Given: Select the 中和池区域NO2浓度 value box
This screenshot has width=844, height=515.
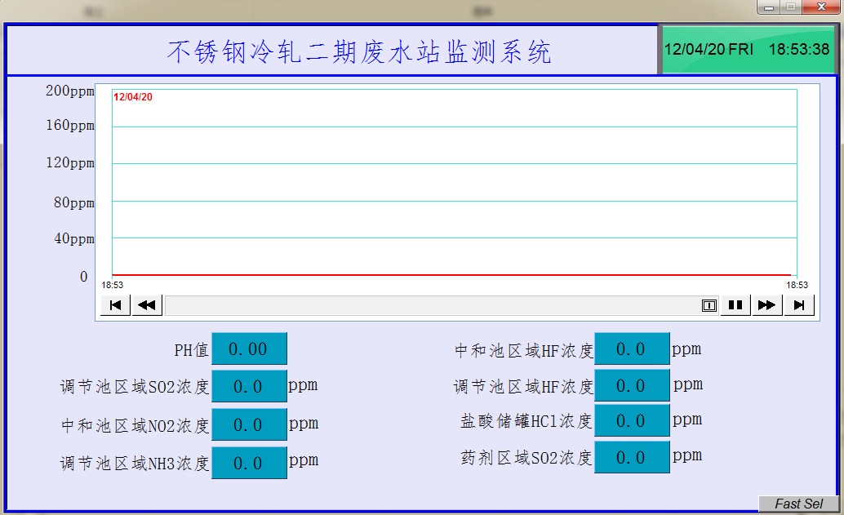Looking at the screenshot, I should pos(249,425).
